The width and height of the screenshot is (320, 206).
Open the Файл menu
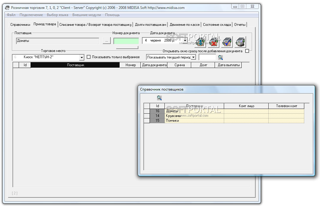coord(11,15)
